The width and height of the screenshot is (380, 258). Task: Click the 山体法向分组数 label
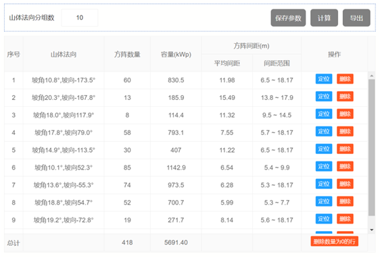click(32, 18)
